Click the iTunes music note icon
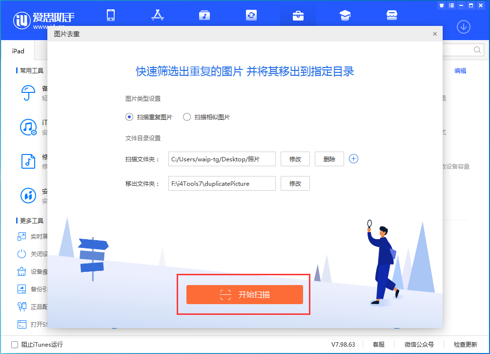Image resolution: width=490 pixels, height=354 pixels. point(28,127)
